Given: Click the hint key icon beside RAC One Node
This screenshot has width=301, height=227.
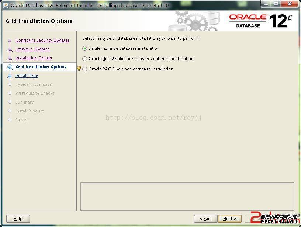Looking at the screenshot, I should 79,69.
